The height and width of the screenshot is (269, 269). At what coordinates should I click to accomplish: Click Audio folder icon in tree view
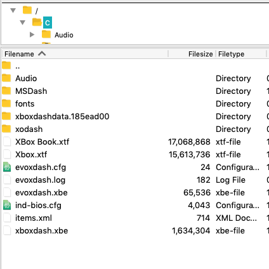click(46, 34)
